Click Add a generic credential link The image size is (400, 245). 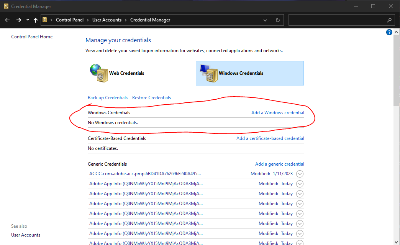click(x=279, y=164)
